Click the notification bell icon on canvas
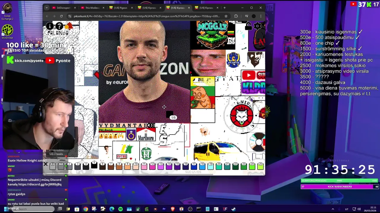 tap(69, 26)
